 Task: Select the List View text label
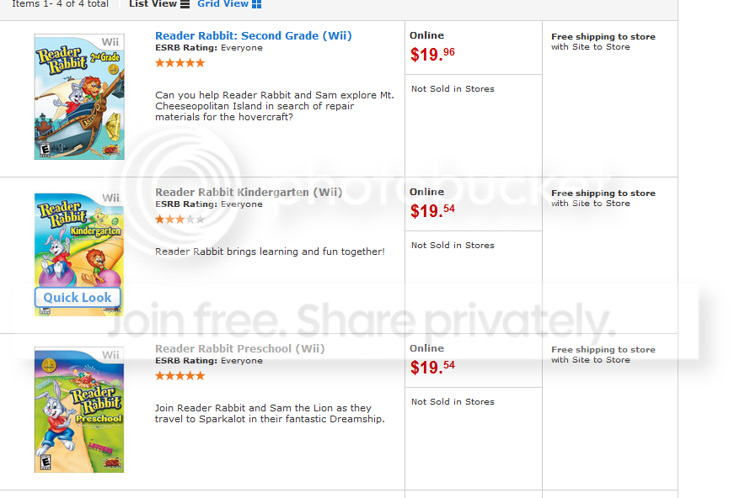(x=153, y=4)
